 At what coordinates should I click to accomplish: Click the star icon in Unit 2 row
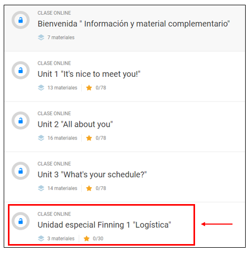(x=89, y=138)
